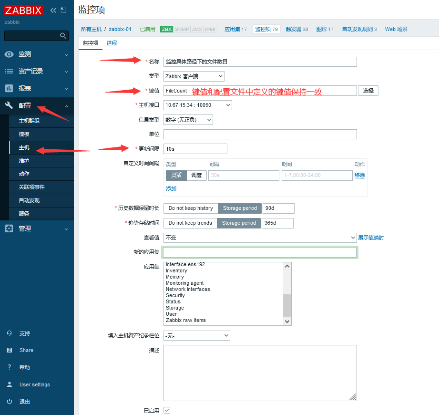Click the description textarea resize handle
This screenshot has width=439, height=415.
point(353,397)
